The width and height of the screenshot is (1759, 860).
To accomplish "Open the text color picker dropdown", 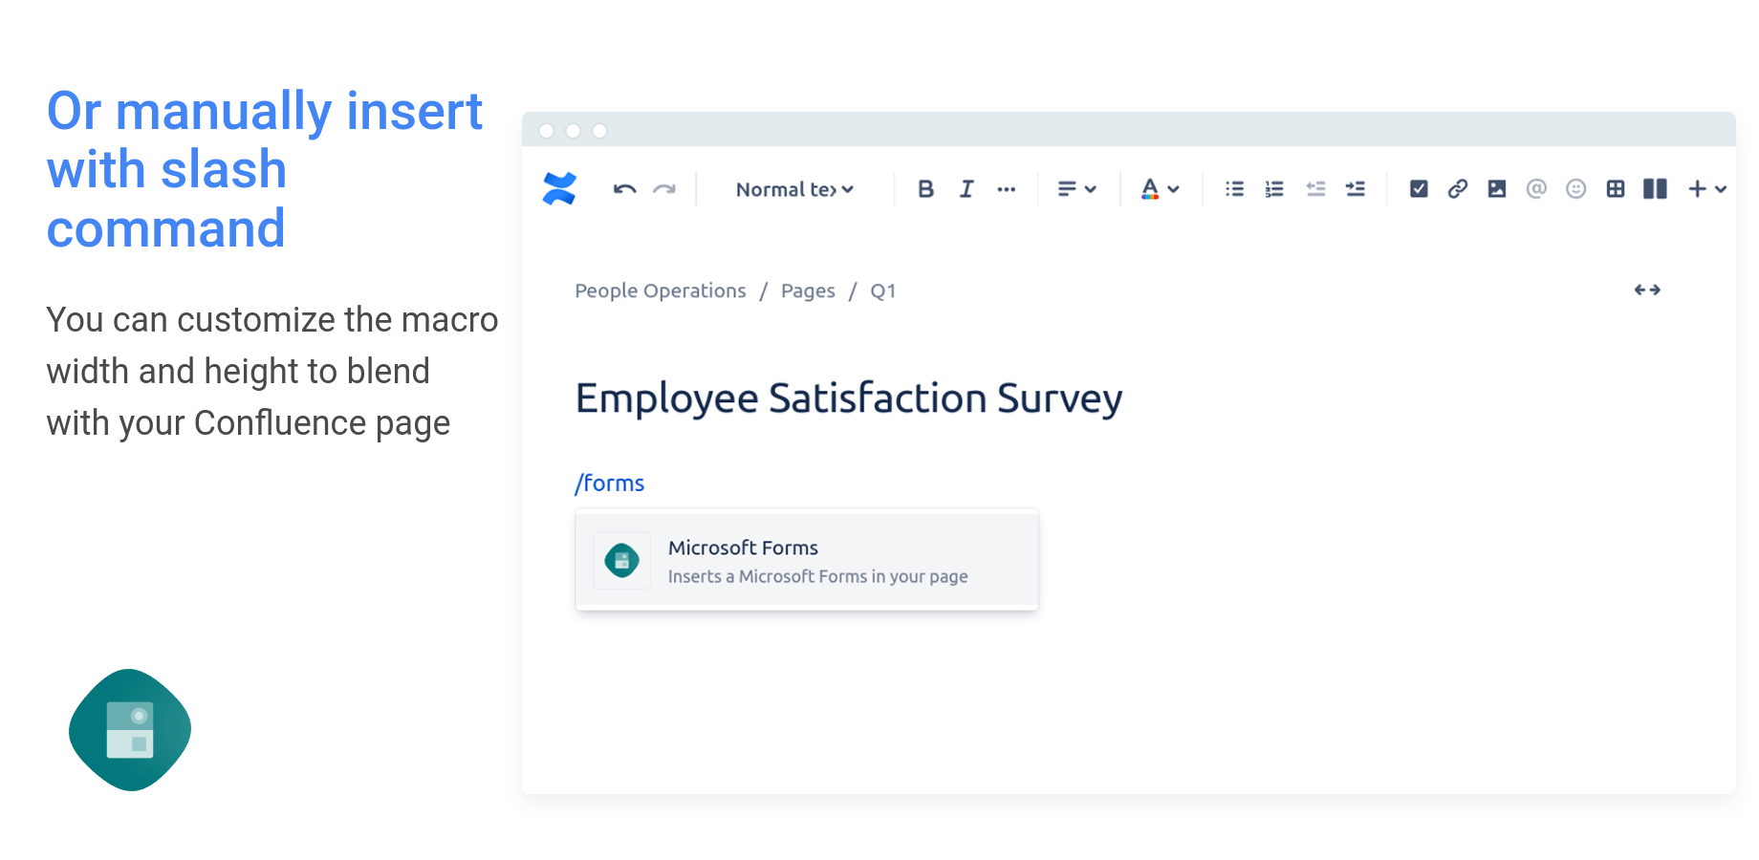I will point(1160,189).
